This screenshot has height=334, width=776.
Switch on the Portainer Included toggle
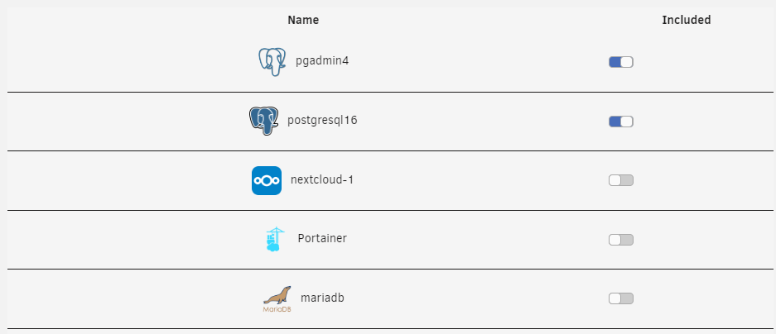click(621, 240)
